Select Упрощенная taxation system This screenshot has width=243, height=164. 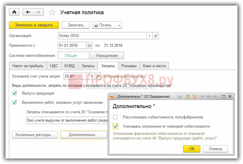pos(106,55)
